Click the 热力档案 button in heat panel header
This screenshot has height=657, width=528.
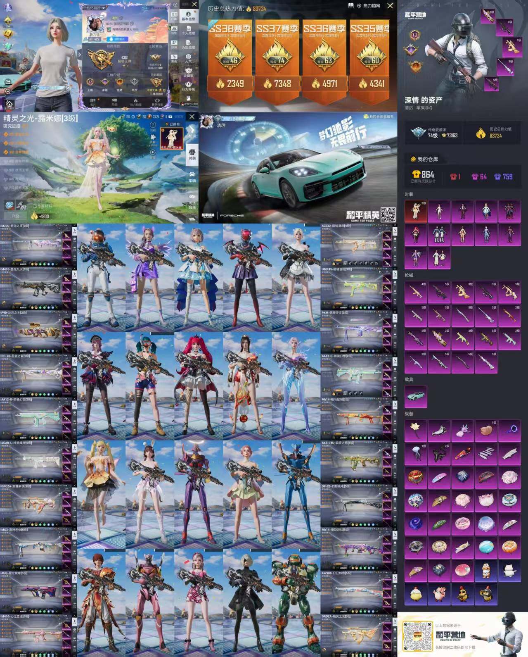click(372, 5)
